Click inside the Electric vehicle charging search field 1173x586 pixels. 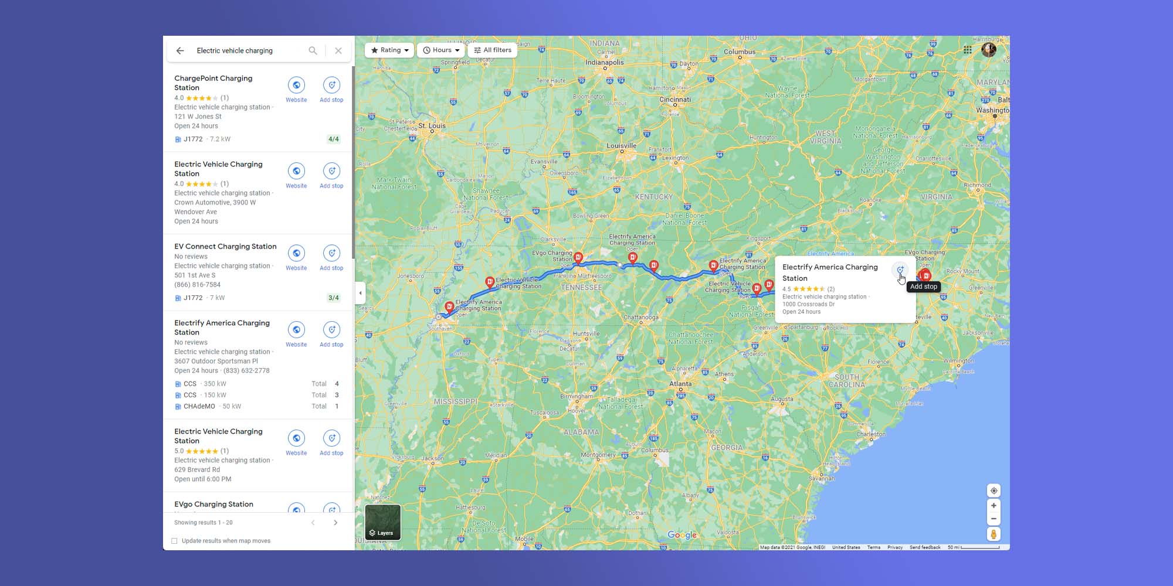point(246,50)
